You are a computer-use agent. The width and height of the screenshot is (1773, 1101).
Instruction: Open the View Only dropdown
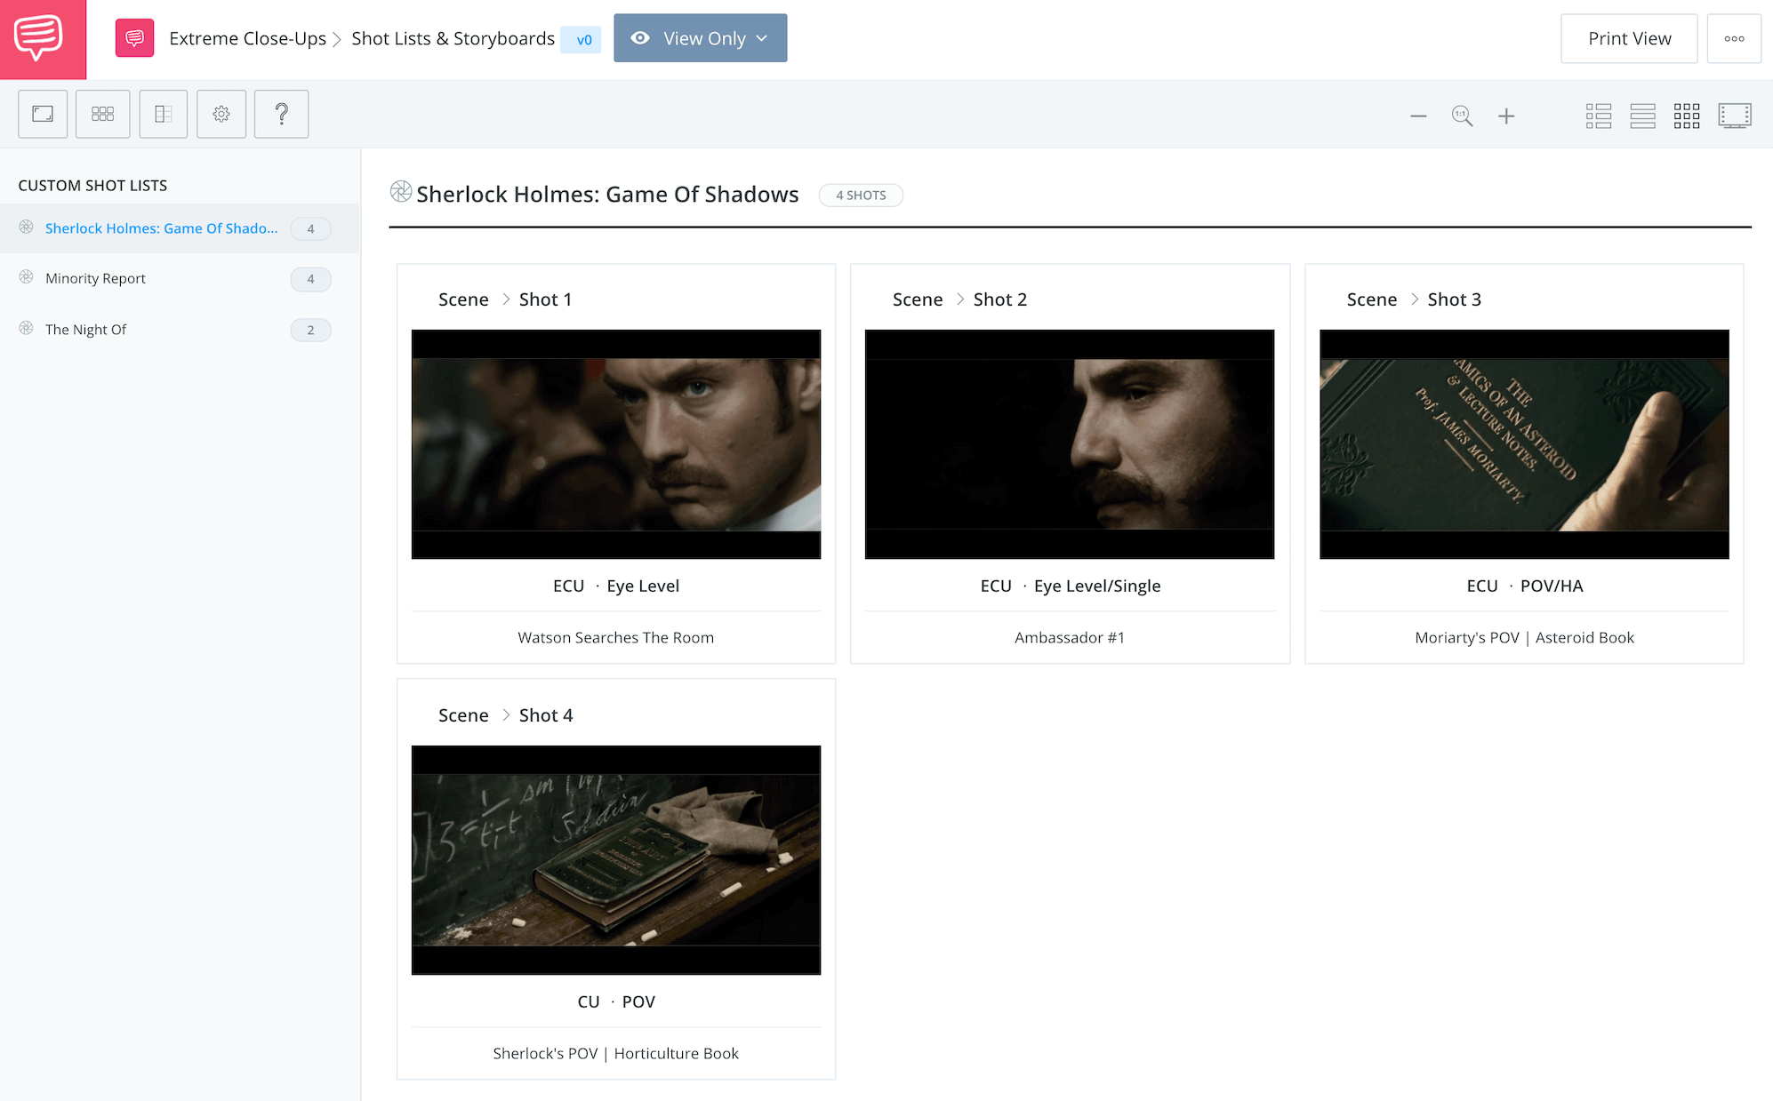tap(700, 38)
